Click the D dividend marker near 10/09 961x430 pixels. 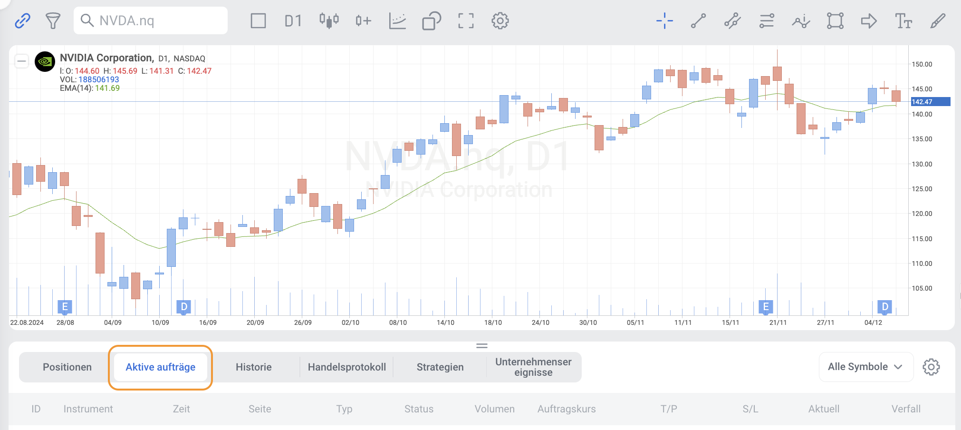pos(183,307)
